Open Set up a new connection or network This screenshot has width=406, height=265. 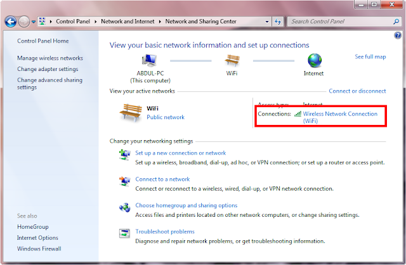pos(180,153)
